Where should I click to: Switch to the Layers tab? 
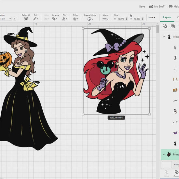(x=167, y=17)
